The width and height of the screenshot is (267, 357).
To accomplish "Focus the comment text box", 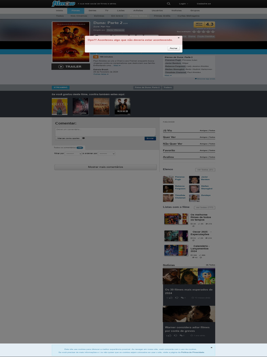I will 105,132.
